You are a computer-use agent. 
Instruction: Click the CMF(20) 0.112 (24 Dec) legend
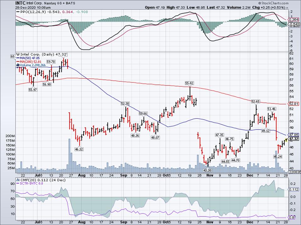pos(43,180)
